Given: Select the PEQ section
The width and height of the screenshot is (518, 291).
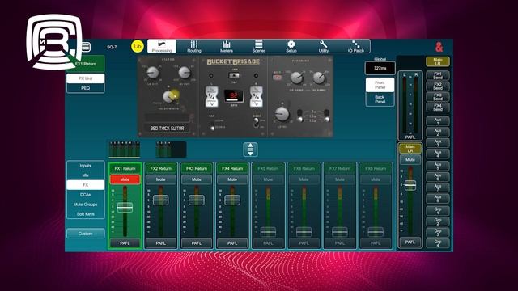Looking at the screenshot, I should click(x=86, y=88).
